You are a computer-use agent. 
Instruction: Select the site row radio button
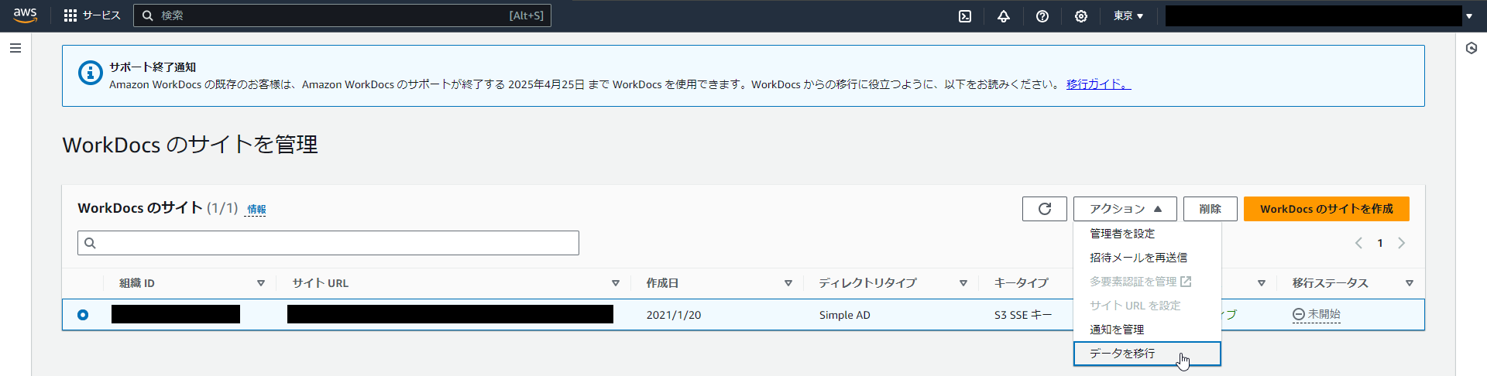[83, 315]
